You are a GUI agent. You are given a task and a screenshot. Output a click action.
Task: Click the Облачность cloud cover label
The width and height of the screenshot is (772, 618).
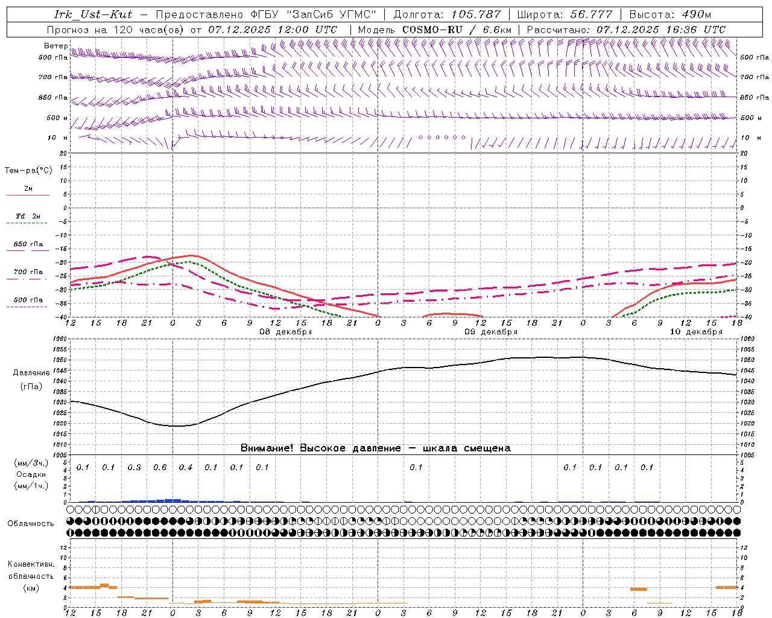pyautogui.click(x=31, y=524)
